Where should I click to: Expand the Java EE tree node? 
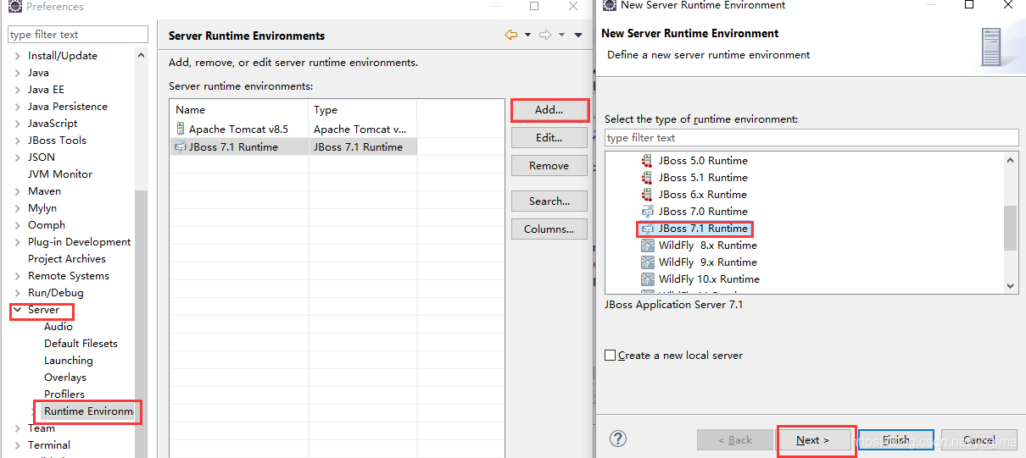[18, 90]
